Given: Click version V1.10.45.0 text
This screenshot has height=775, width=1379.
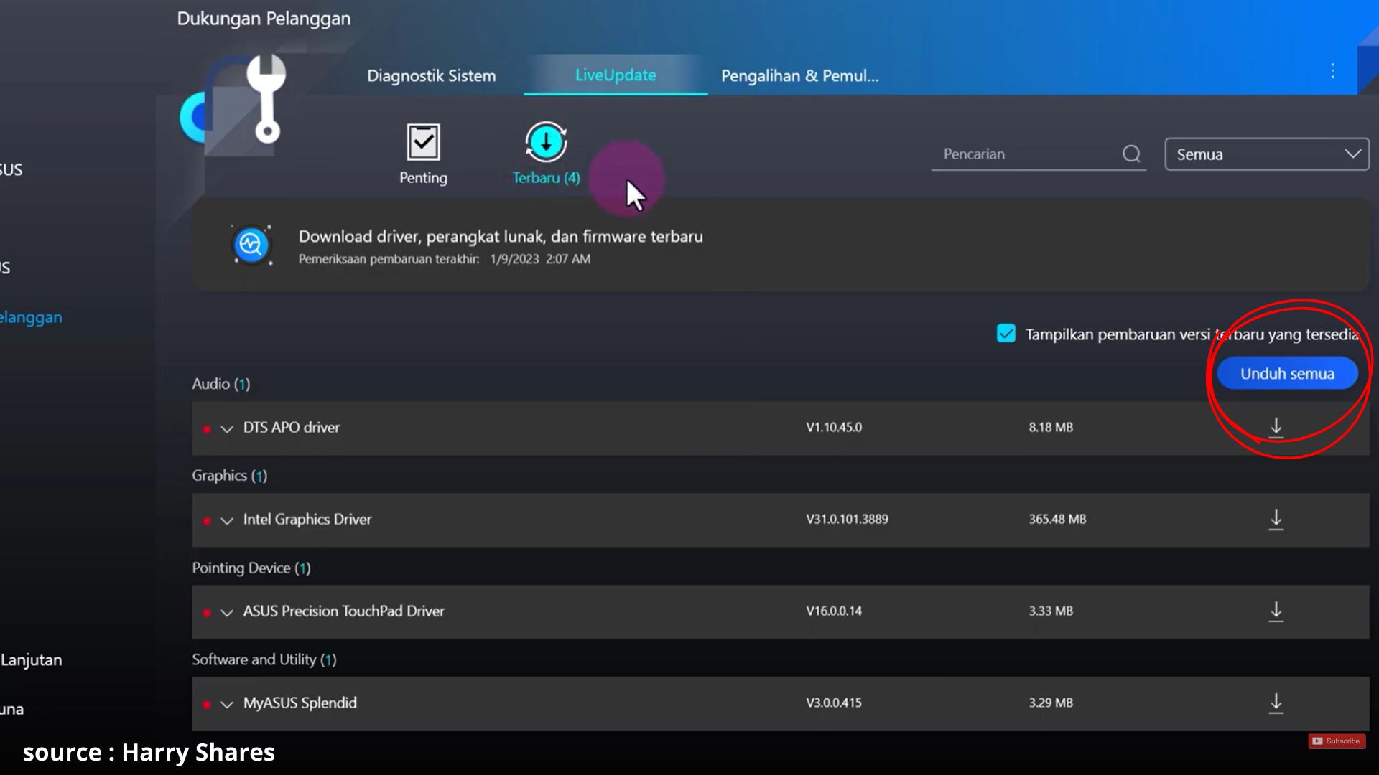Looking at the screenshot, I should 834,427.
